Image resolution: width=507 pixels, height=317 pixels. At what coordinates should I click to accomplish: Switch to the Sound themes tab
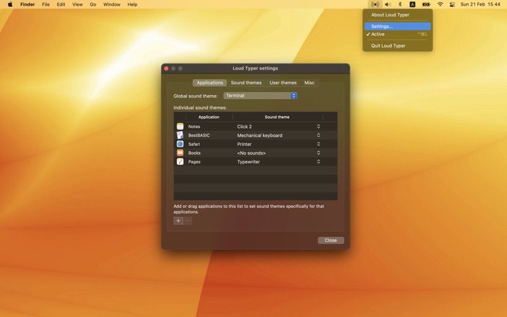pos(246,83)
